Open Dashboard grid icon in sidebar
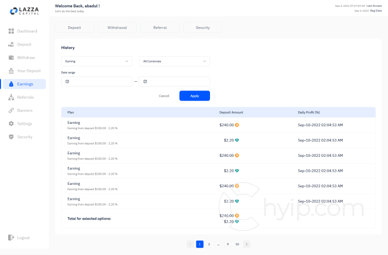 pyautogui.click(x=11, y=31)
